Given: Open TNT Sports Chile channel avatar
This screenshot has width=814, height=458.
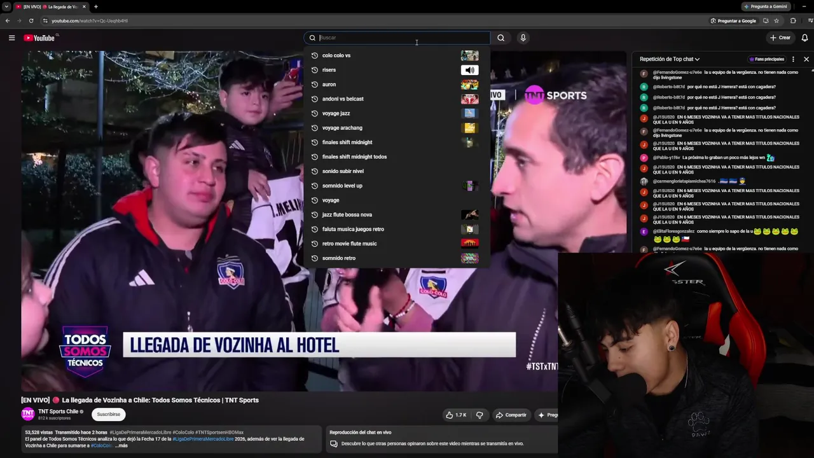Looking at the screenshot, I should pyautogui.click(x=28, y=414).
